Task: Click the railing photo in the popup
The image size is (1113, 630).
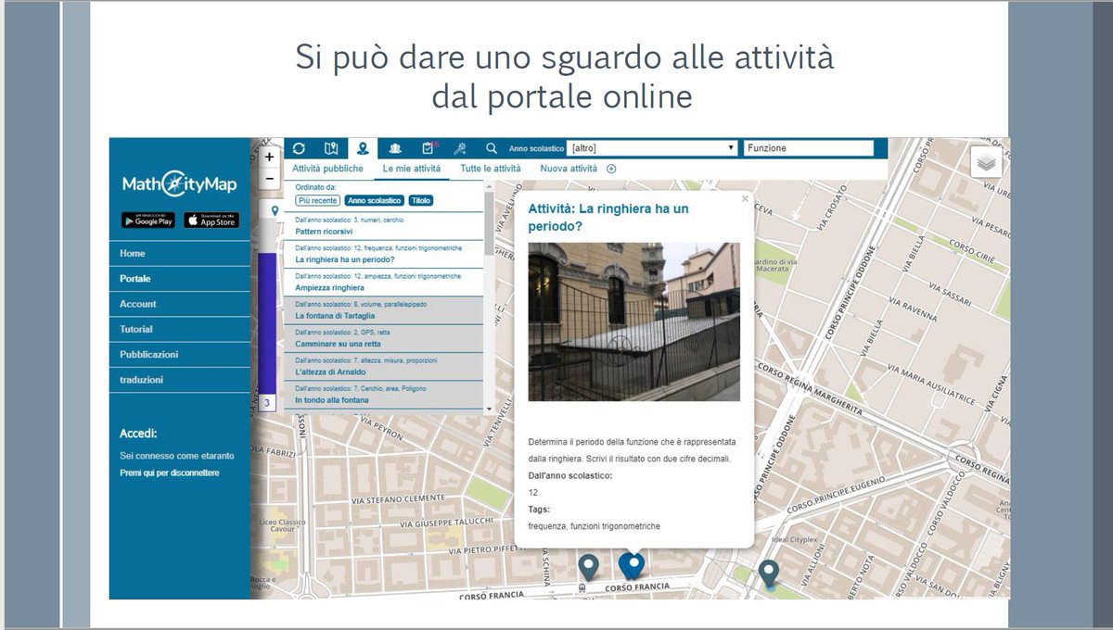Action: (633, 321)
